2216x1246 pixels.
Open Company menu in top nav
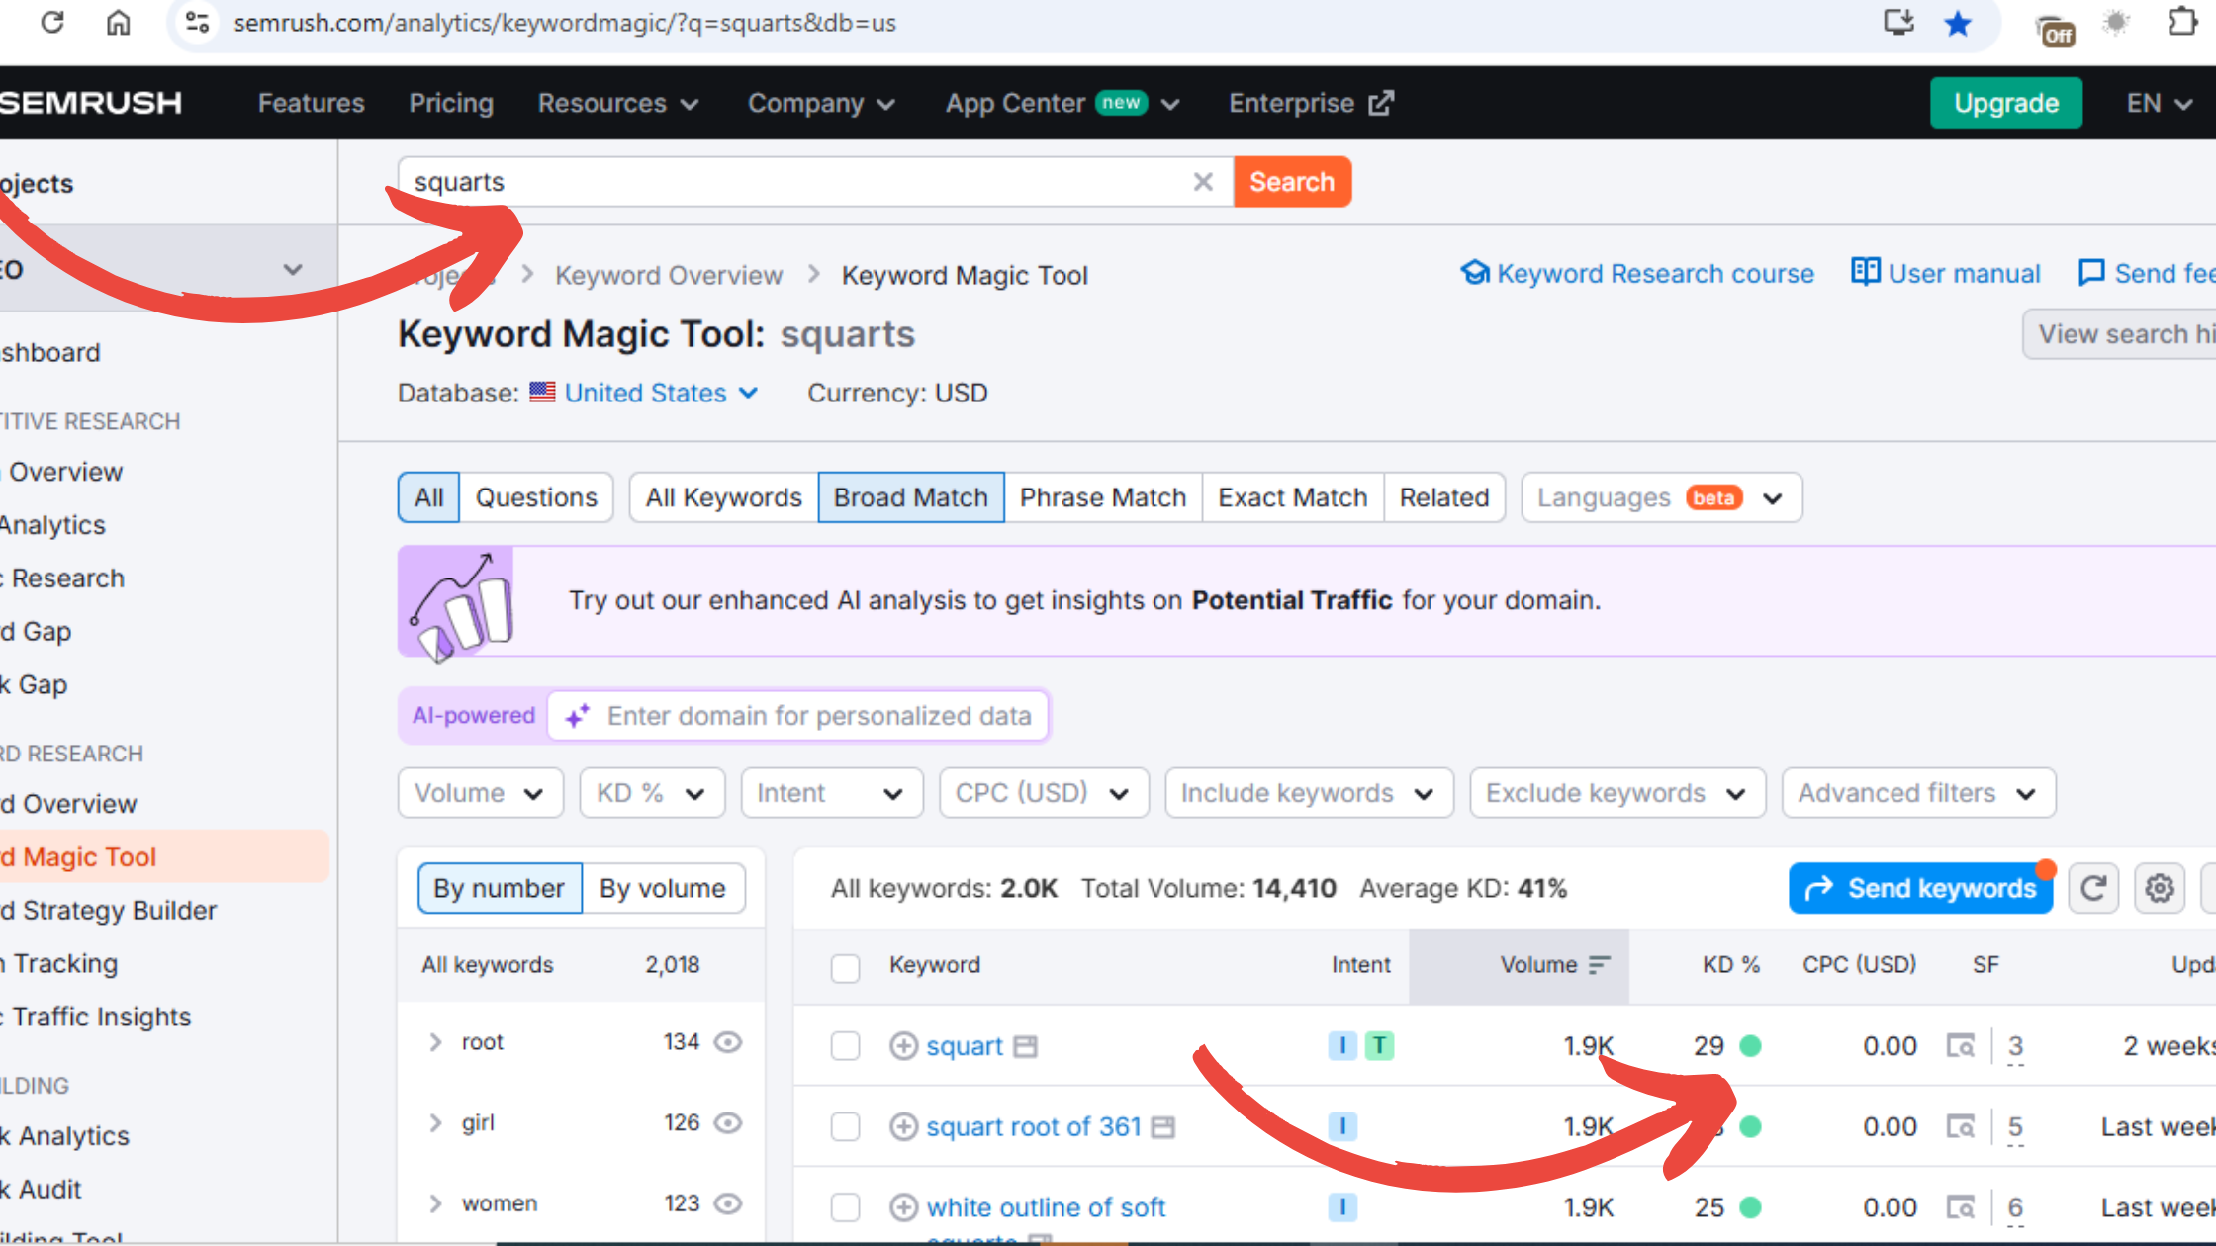coord(821,103)
